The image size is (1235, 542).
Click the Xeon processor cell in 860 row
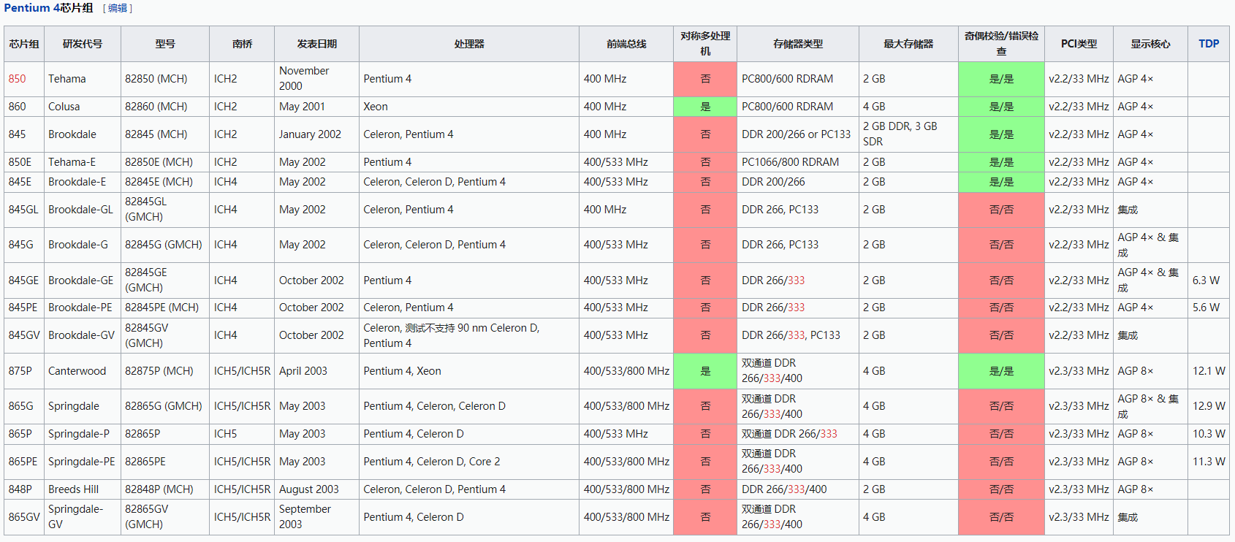tap(469, 107)
